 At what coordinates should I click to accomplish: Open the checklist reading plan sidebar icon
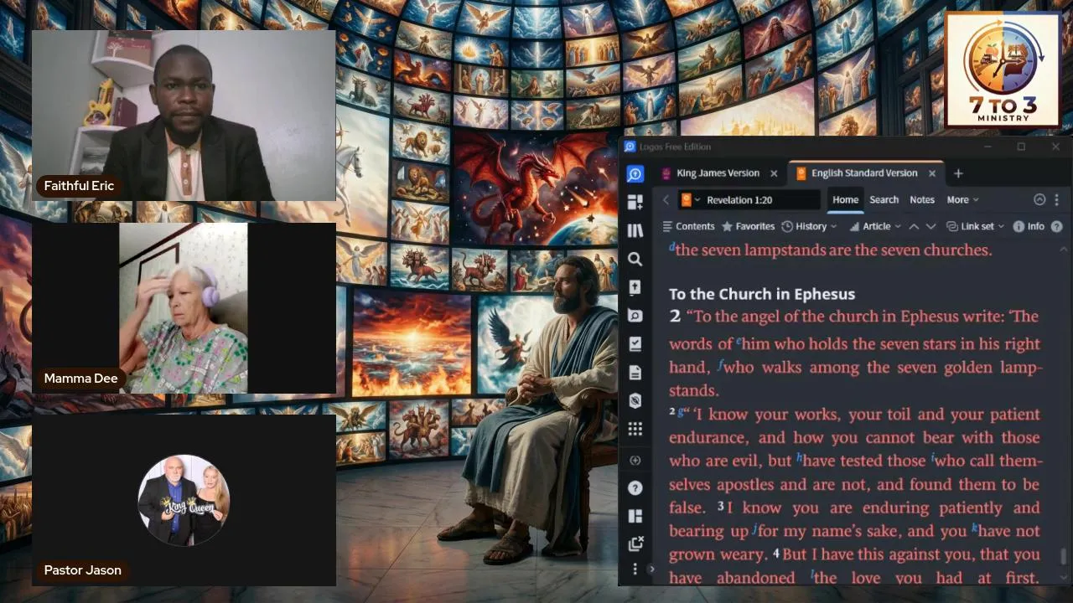635,343
